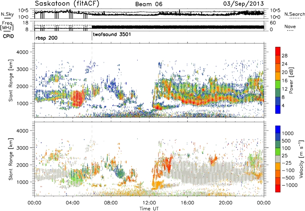Click the 'Time UT' axis label

tap(149, 209)
